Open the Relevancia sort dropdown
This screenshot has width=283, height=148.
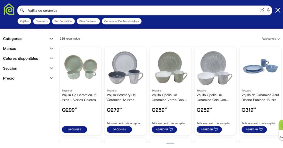(x=271, y=39)
